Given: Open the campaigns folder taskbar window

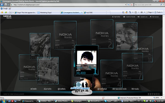Looking at the screenshot, I should click(x=78, y=101).
